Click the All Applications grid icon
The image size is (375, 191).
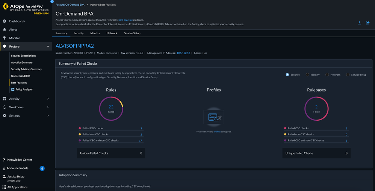4,187
